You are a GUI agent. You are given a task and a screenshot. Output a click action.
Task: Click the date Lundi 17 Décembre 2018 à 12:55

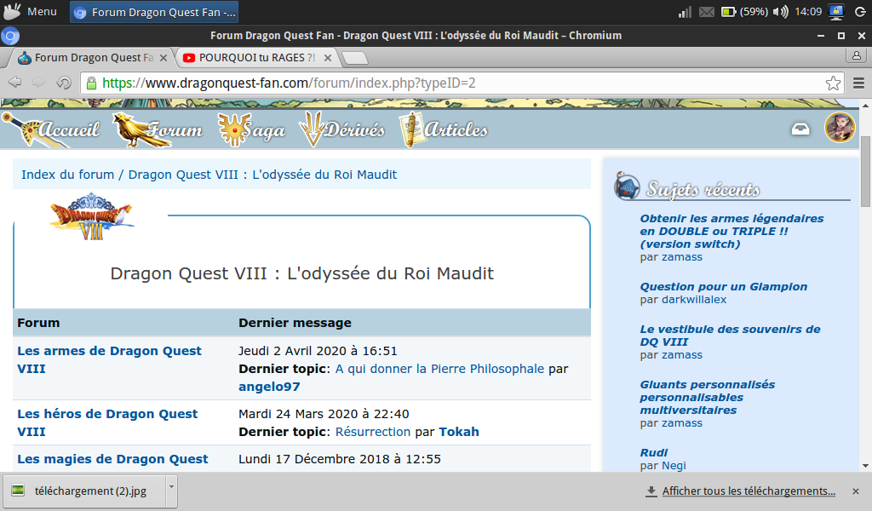click(x=340, y=459)
